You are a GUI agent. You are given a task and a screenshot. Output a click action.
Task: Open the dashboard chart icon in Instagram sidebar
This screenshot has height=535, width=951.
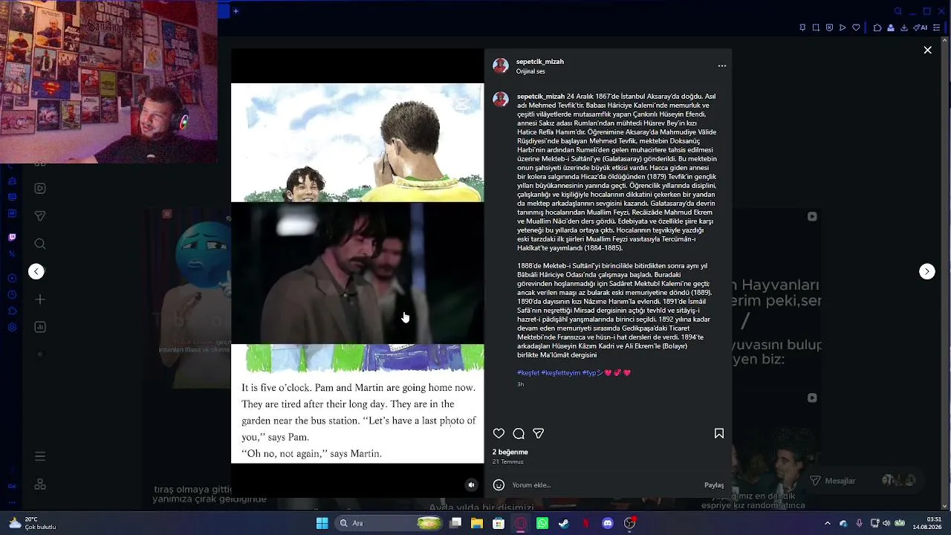pyautogui.click(x=40, y=327)
